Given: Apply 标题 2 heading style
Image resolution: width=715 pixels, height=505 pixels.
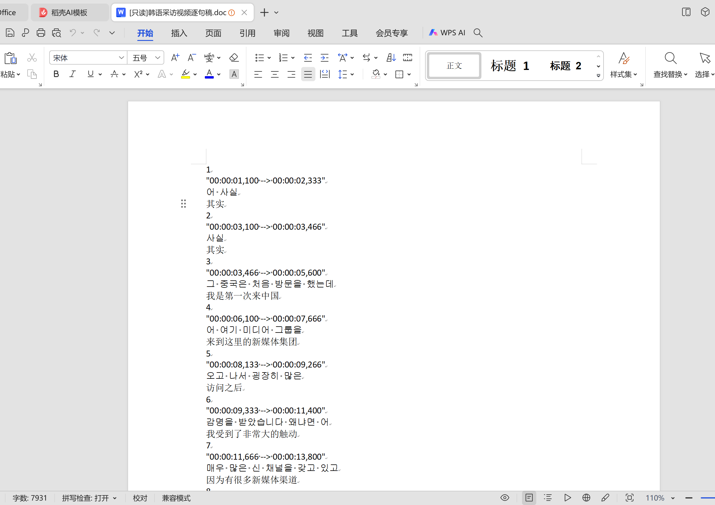Looking at the screenshot, I should [x=566, y=66].
